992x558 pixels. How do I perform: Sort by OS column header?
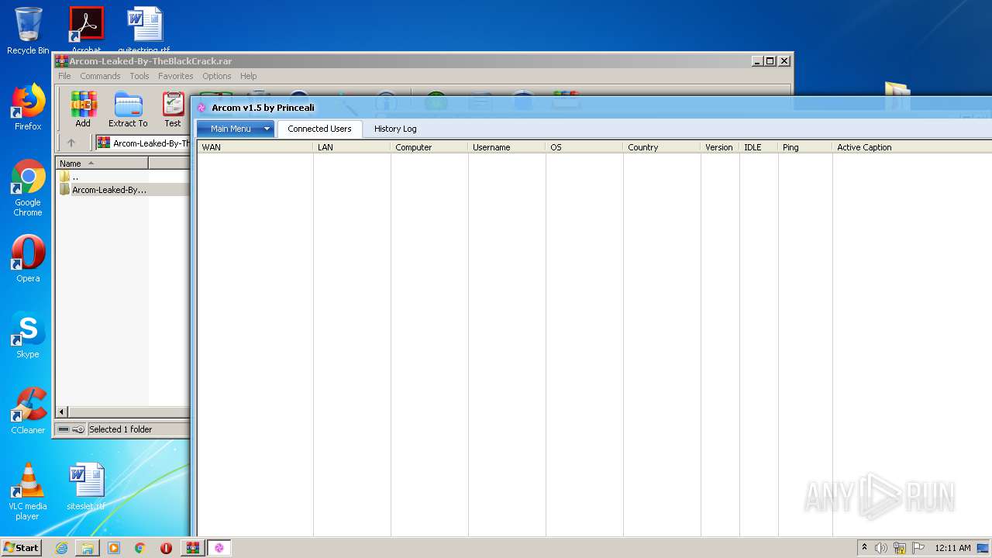(584, 147)
